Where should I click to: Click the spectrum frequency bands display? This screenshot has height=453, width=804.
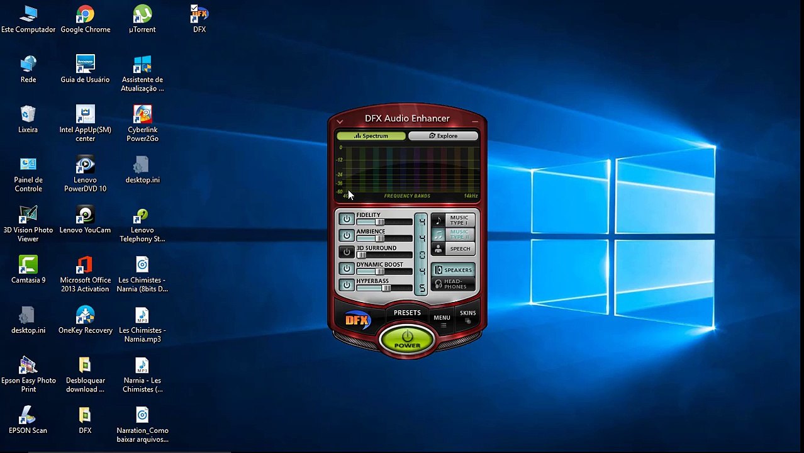tap(407, 171)
